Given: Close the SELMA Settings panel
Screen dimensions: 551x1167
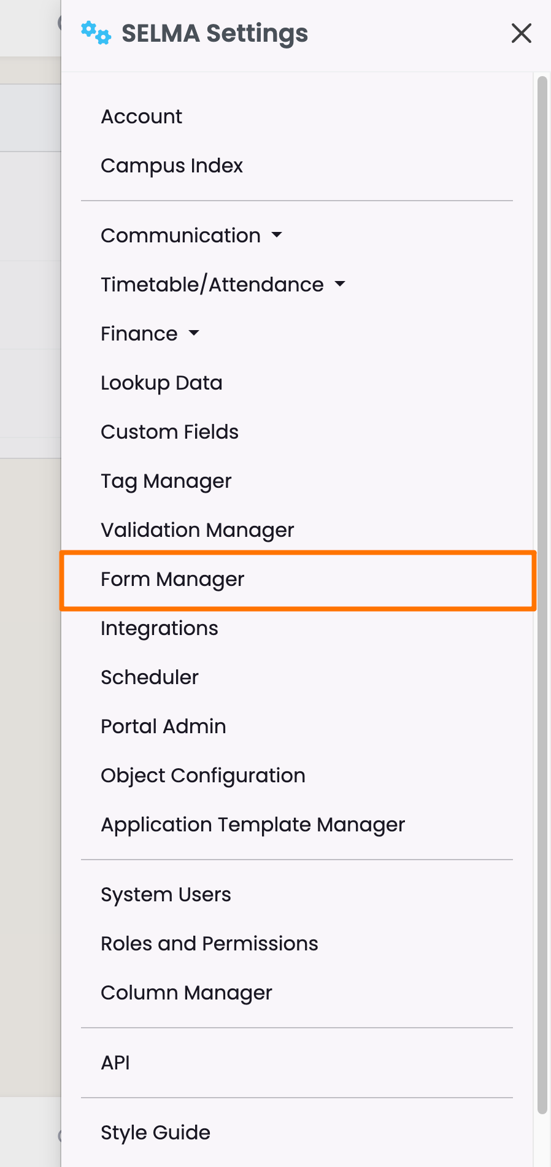Looking at the screenshot, I should pyautogui.click(x=521, y=33).
